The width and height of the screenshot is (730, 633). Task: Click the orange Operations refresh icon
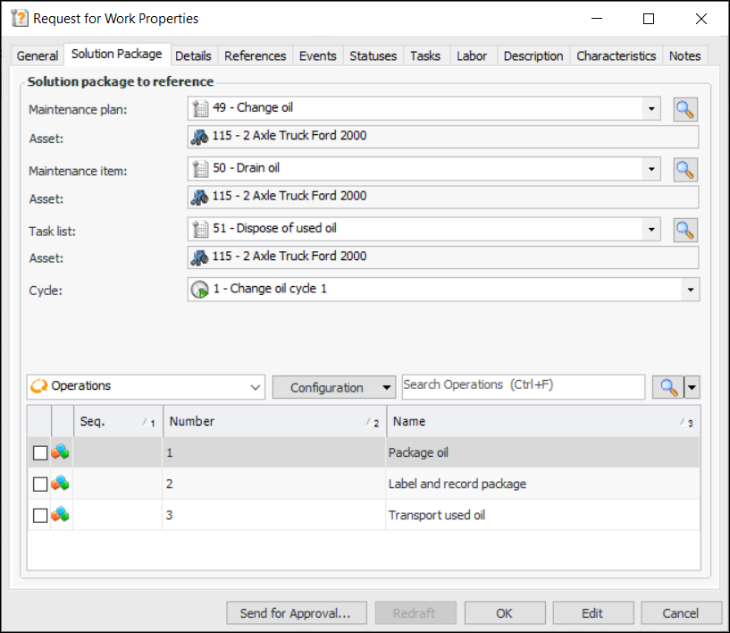39,386
